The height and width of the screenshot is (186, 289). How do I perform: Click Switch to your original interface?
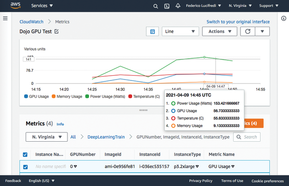[238, 22]
